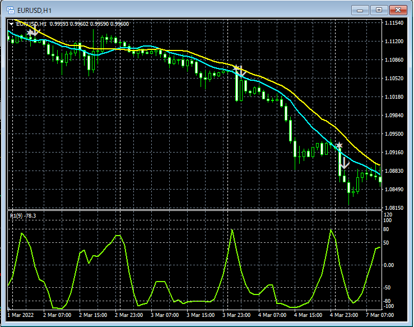Click the 1.09500 price scale label

(x=394, y=133)
